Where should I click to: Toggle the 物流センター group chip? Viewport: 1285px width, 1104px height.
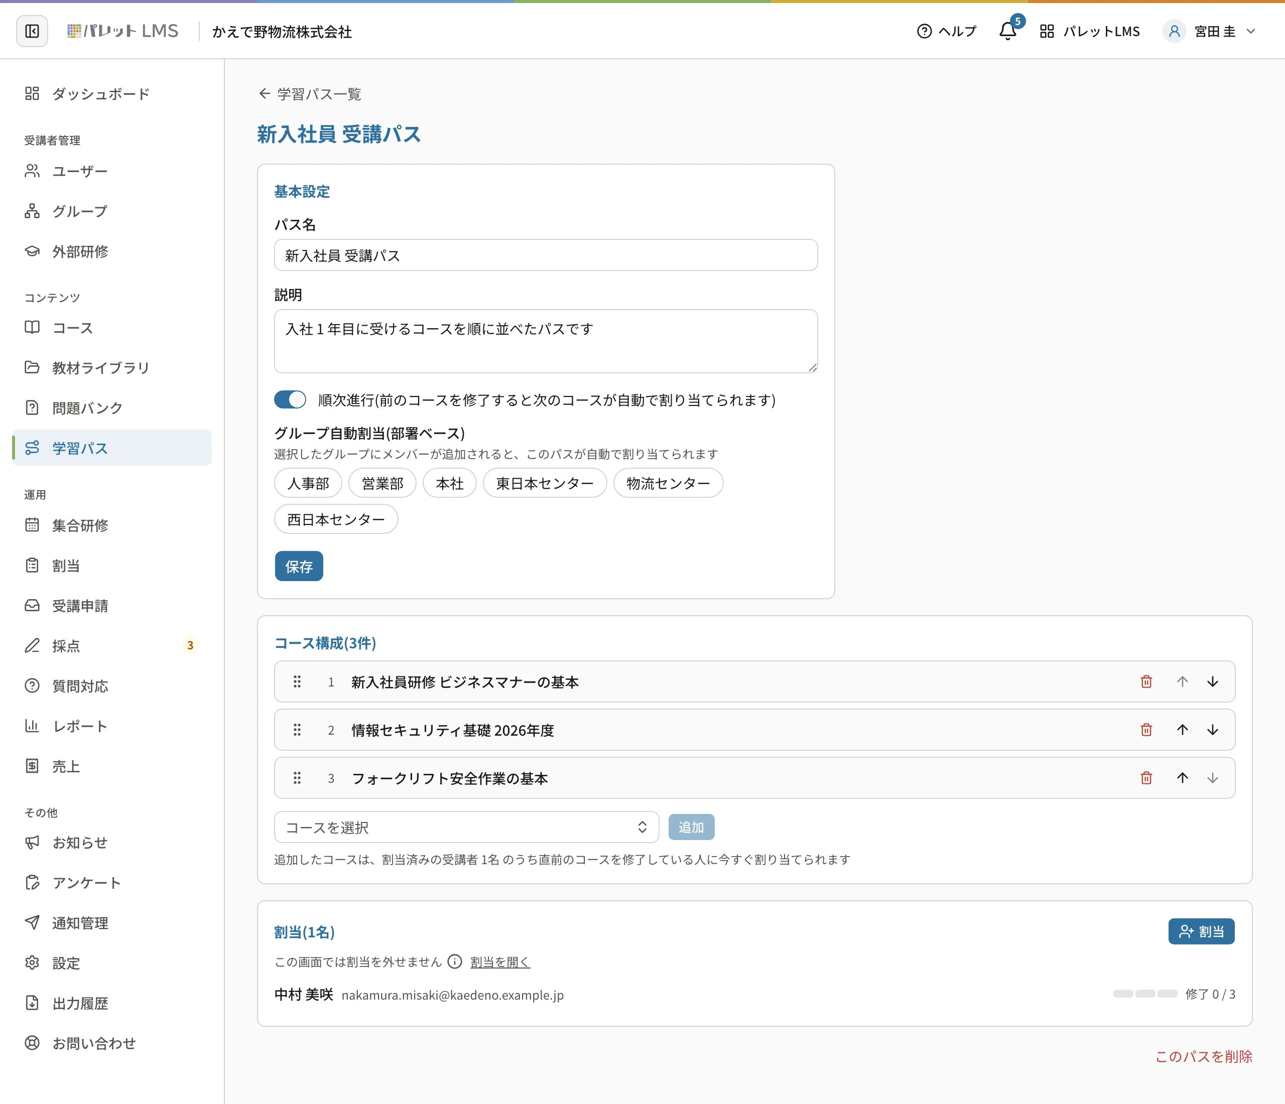tap(668, 484)
